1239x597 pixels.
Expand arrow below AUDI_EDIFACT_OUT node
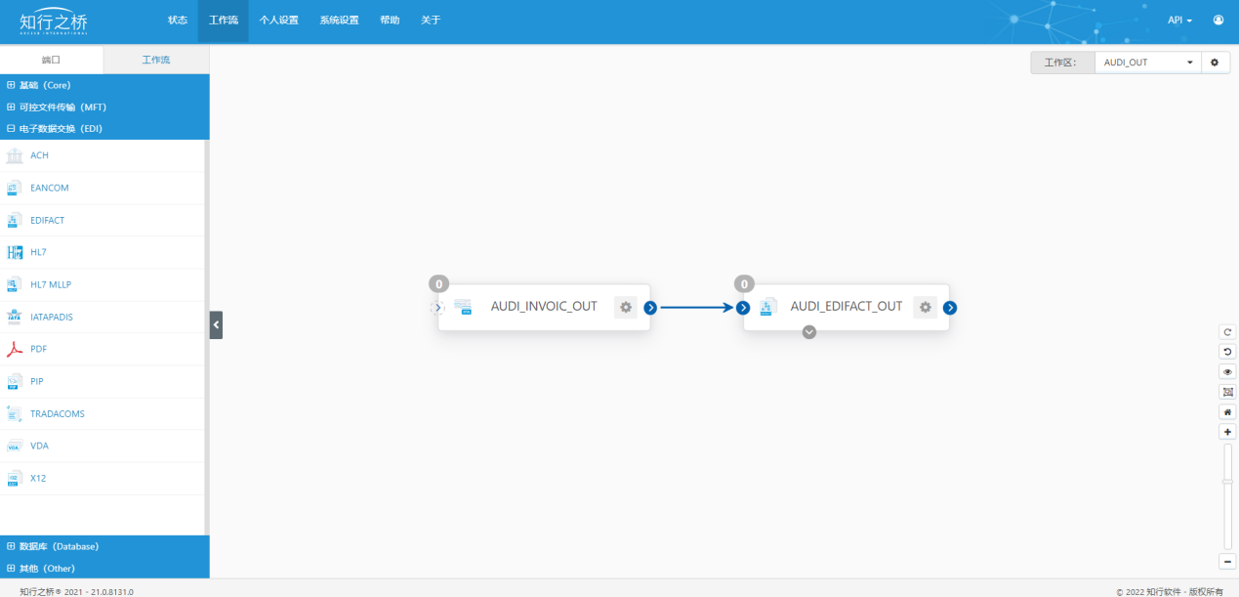809,332
